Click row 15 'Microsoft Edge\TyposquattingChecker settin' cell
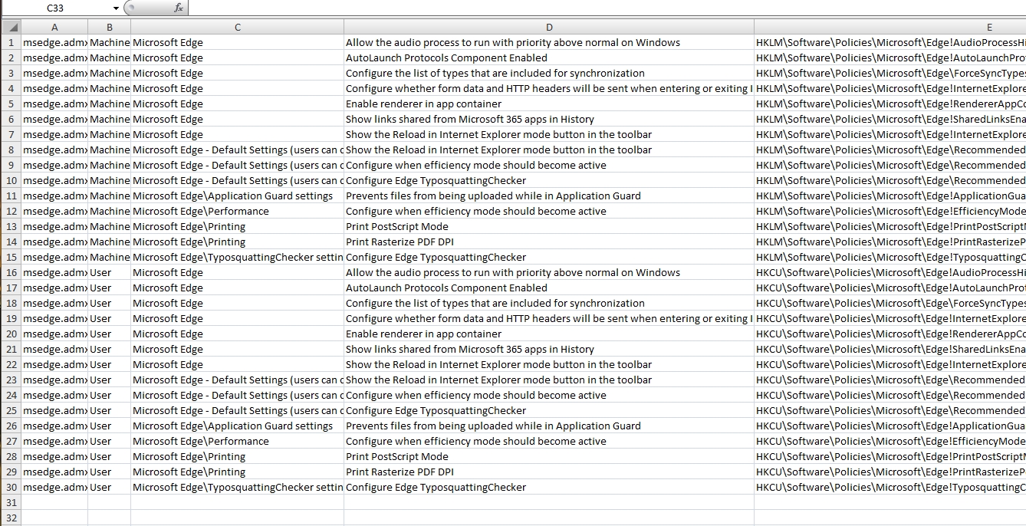The height and width of the screenshot is (526, 1026). [237, 257]
